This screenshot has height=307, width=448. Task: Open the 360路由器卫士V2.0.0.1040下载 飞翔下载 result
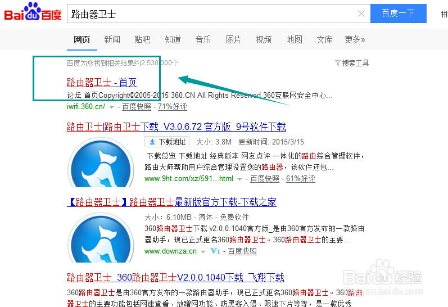click(x=175, y=277)
